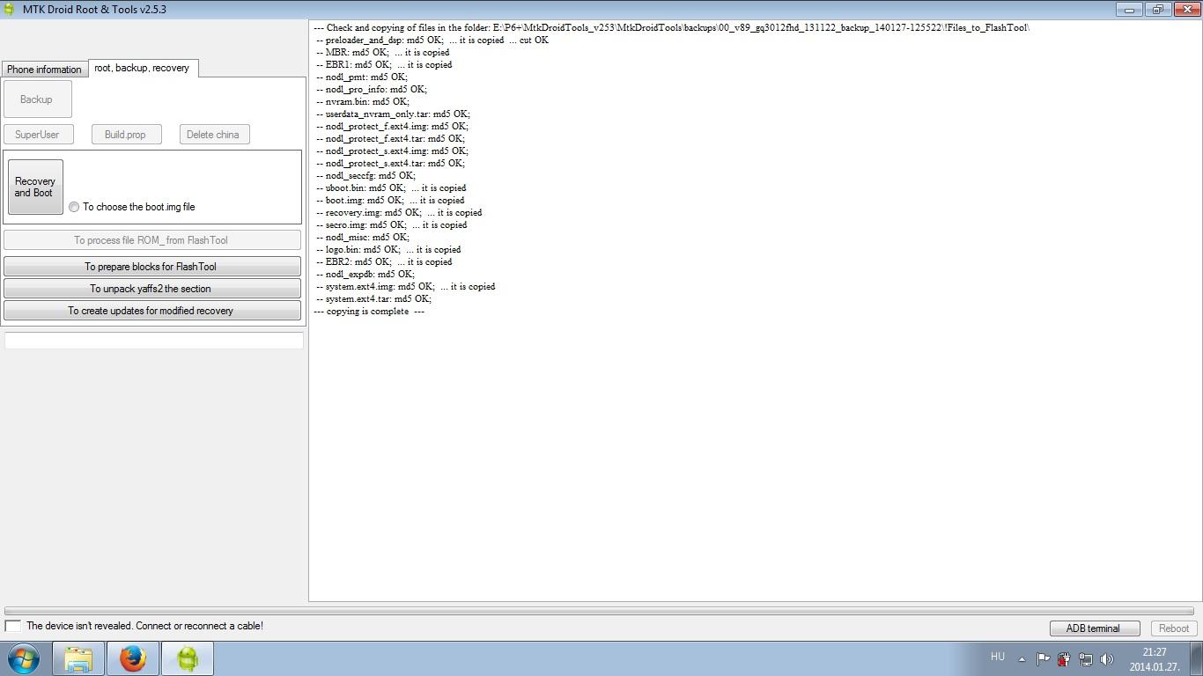1203x676 pixels.
Task: Open volume speaker tray icon
Action: 1107,658
